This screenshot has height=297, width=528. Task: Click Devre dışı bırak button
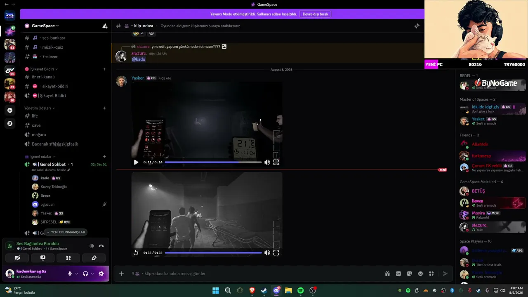[315, 14]
